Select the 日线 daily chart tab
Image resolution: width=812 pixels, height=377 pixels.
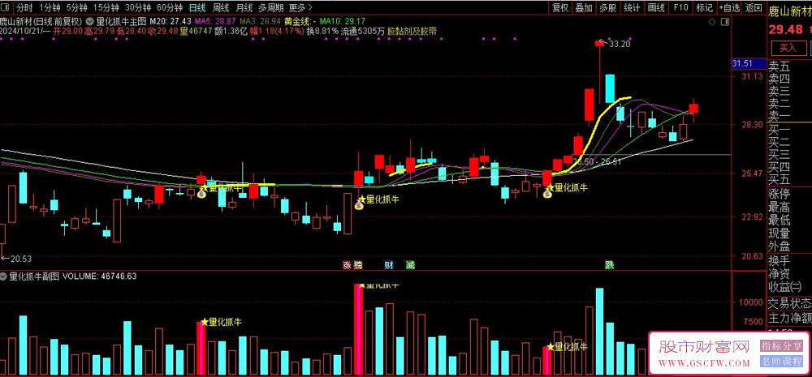pos(197,8)
